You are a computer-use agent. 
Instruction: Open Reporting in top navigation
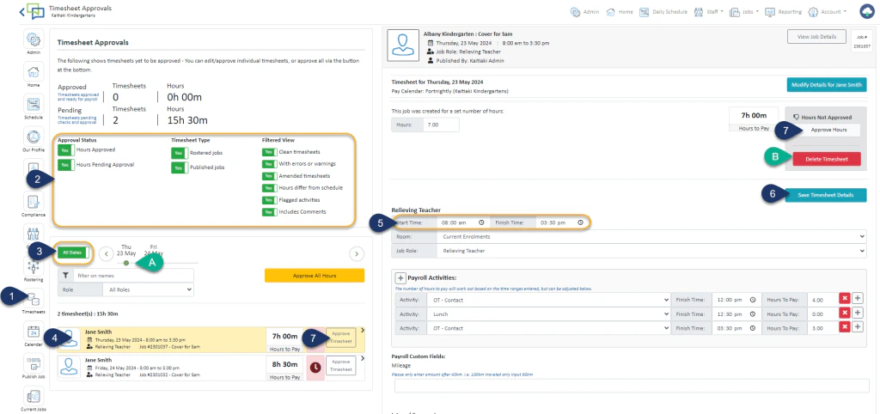(x=784, y=11)
